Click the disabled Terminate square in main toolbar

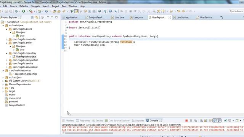pos(130,11)
